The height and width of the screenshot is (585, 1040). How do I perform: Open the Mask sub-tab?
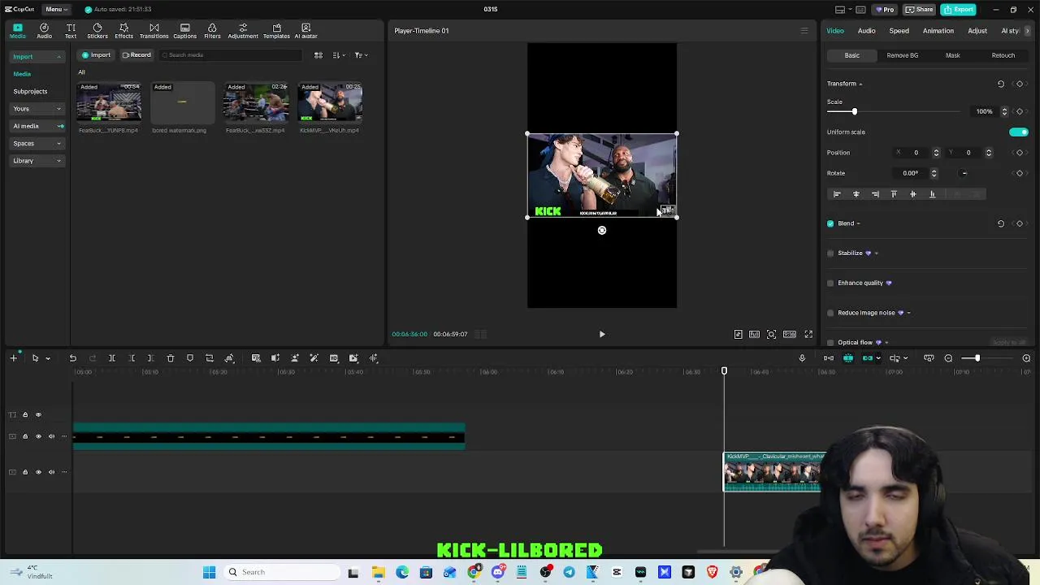point(953,55)
